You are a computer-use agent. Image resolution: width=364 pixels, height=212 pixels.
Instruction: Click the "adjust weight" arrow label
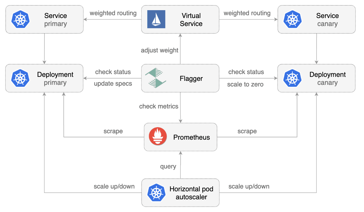(x=160, y=50)
